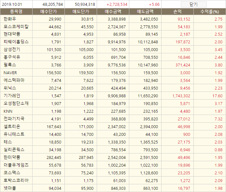Select the 필룩스 stock name
226x192 pixels.
[10, 65]
